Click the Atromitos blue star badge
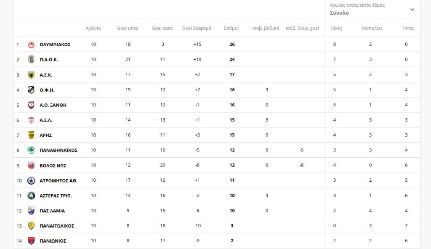This screenshot has height=249, width=431. 31,180
